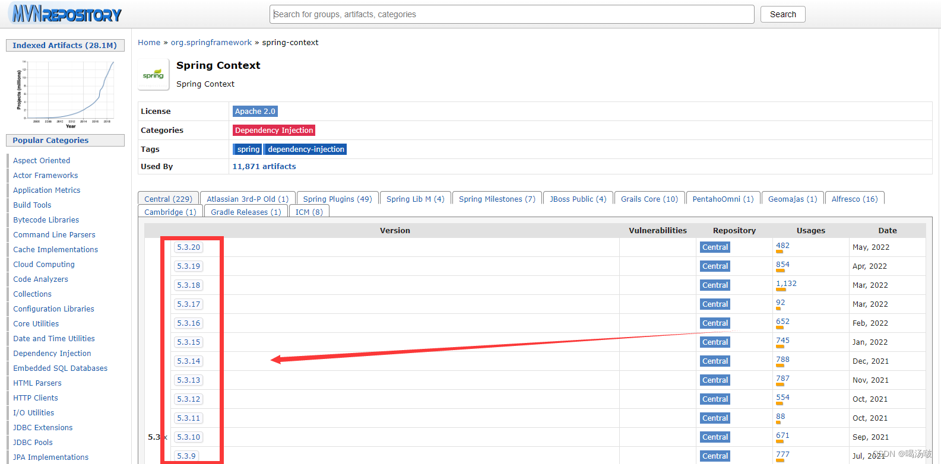Open the Indexed Artifacts growth chart
941x464 pixels.
pos(65,93)
